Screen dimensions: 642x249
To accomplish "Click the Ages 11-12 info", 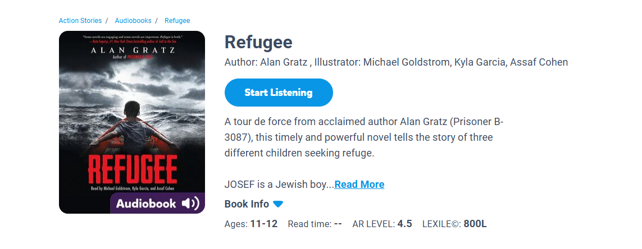I will 251,224.
